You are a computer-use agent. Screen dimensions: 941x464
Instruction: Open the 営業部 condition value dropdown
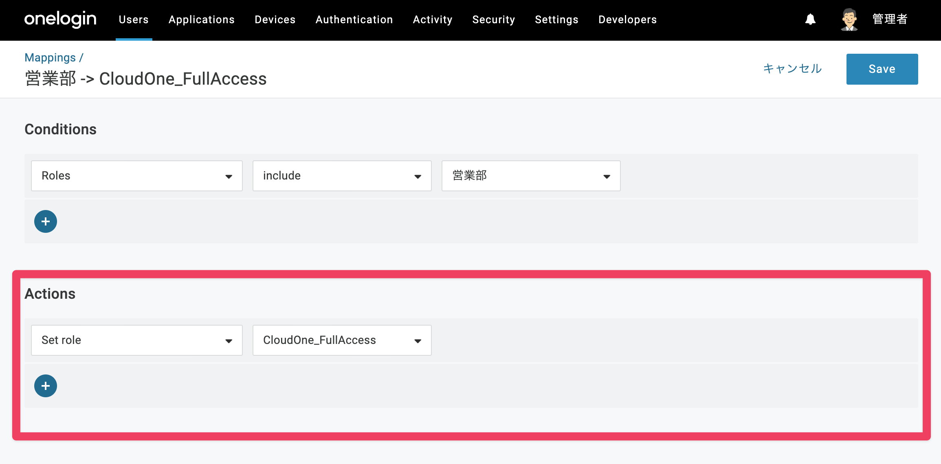coord(531,176)
